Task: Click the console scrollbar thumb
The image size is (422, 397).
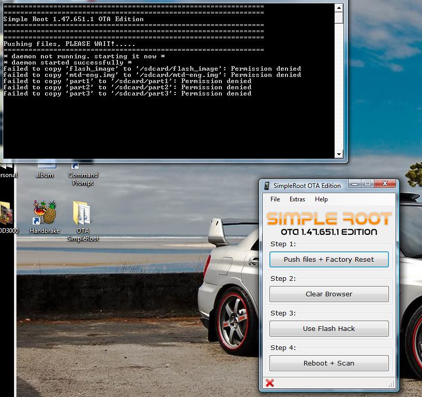Action: point(339,18)
